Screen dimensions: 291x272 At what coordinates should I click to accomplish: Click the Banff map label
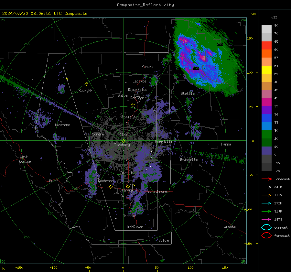[x=53, y=180]
